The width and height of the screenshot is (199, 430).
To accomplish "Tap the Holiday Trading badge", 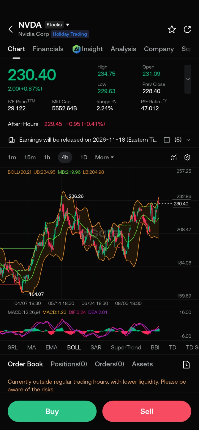I will click(70, 34).
